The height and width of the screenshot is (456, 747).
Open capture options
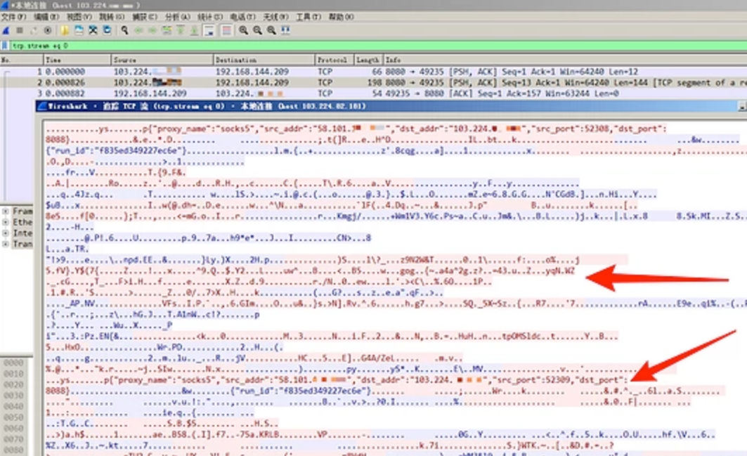coord(48,30)
